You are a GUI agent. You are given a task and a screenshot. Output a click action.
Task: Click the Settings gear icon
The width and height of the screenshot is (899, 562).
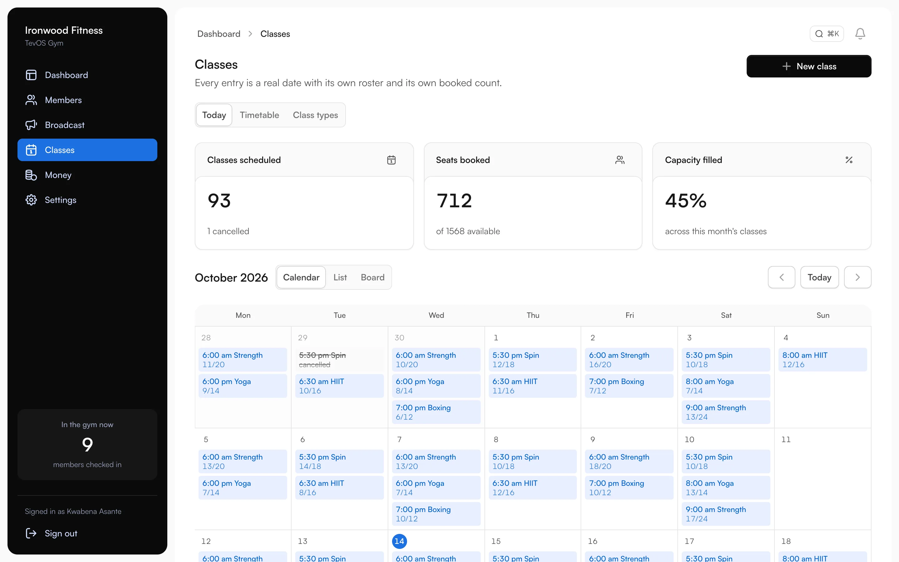[31, 200]
